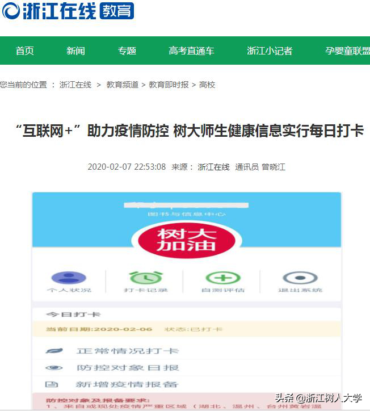Viewport: 370px width, 411px height.
Task: Click the 浙江在线 source link under title
Action: point(213,167)
